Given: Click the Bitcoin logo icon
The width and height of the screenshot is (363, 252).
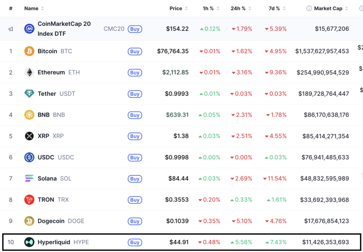Looking at the screenshot, I should coord(29,51).
